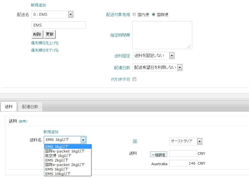Click the Australia rate field showing 146

183,163
